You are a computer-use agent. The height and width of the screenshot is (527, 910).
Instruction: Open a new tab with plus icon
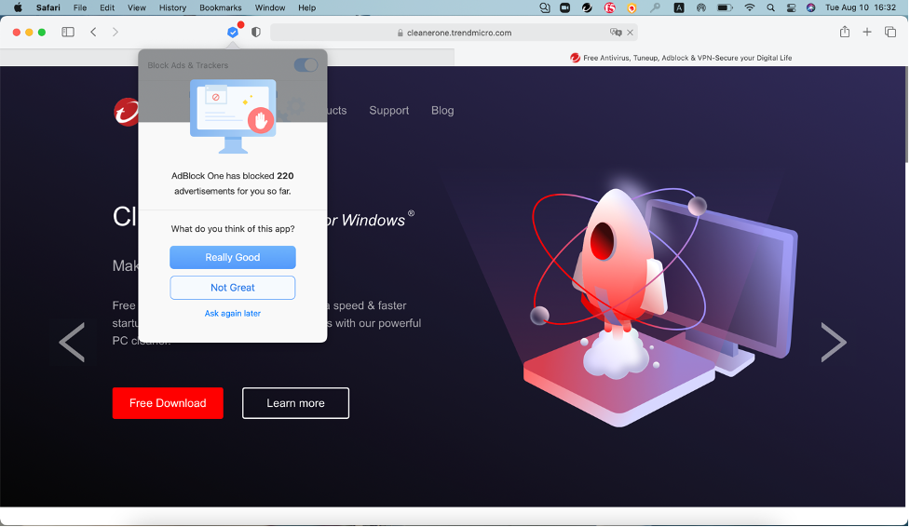tap(867, 32)
